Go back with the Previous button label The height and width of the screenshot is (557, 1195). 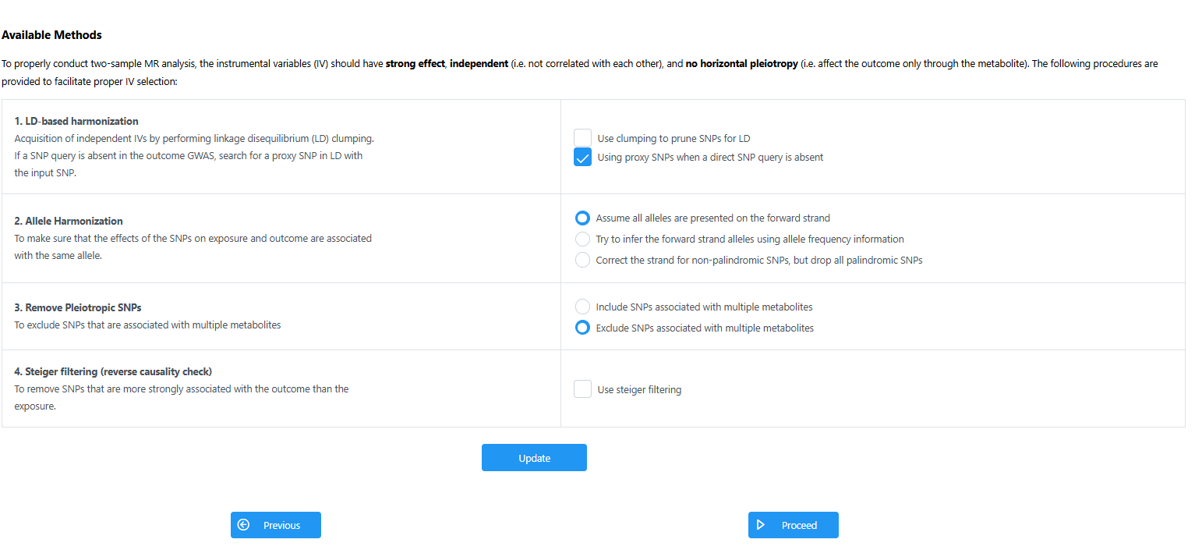[x=281, y=525]
